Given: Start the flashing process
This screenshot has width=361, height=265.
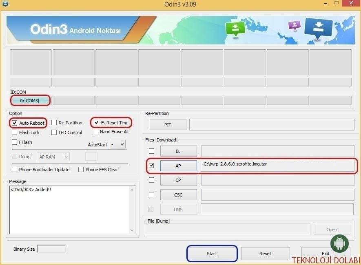Looking at the screenshot, I should coord(212,254).
